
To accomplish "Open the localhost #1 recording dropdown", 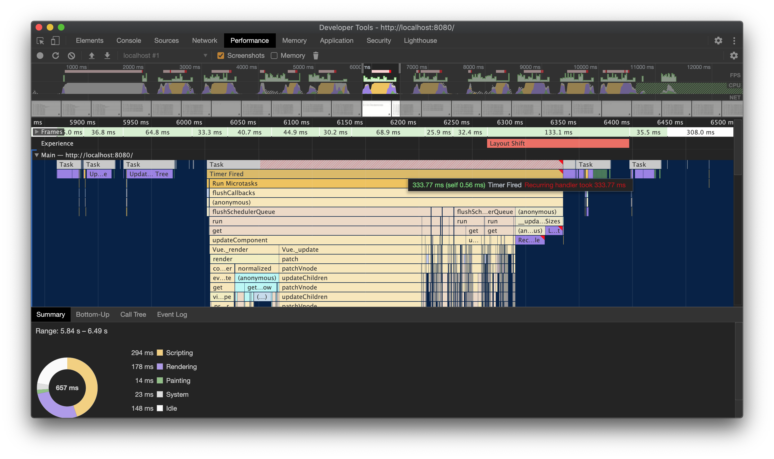I will [x=165, y=56].
